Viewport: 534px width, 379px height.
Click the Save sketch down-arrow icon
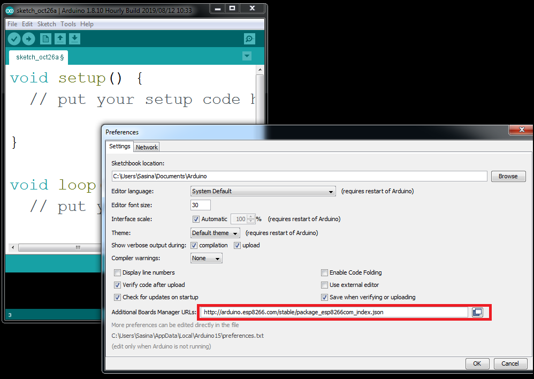pyautogui.click(x=74, y=39)
